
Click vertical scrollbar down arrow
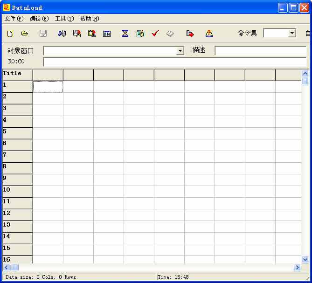(305, 259)
